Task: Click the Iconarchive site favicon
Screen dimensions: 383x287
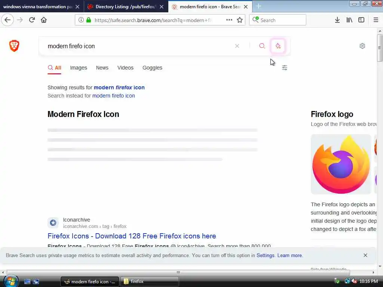Action: click(x=53, y=223)
